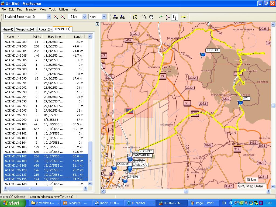
Task: Click Receive from Device icon
Action: point(122,17)
